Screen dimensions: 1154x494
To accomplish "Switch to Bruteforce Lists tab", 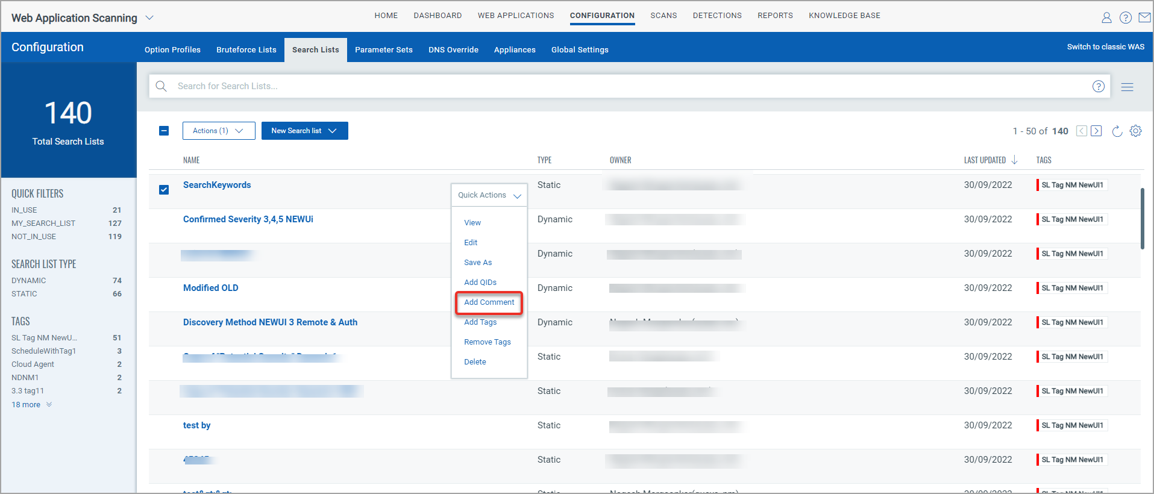I will point(246,50).
